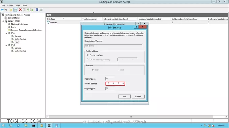Sort by Inbound packets rejected column
Screen dimensions: 229x128
coord(154,19)
